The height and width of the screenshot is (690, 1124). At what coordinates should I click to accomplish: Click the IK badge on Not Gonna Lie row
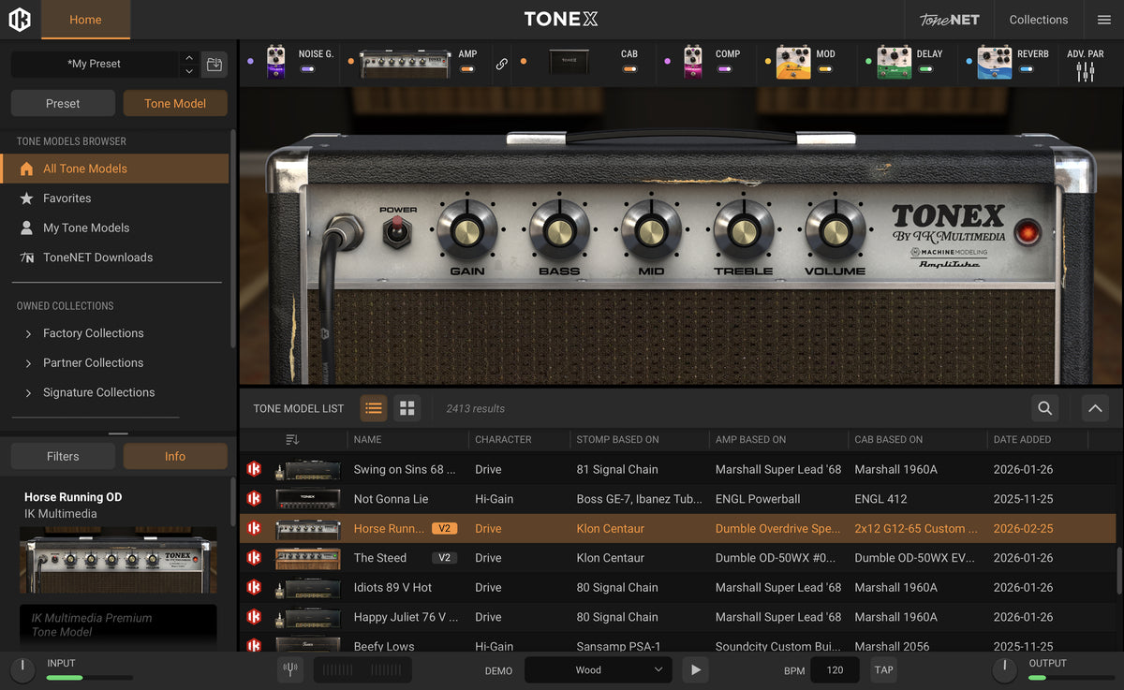[x=254, y=499]
